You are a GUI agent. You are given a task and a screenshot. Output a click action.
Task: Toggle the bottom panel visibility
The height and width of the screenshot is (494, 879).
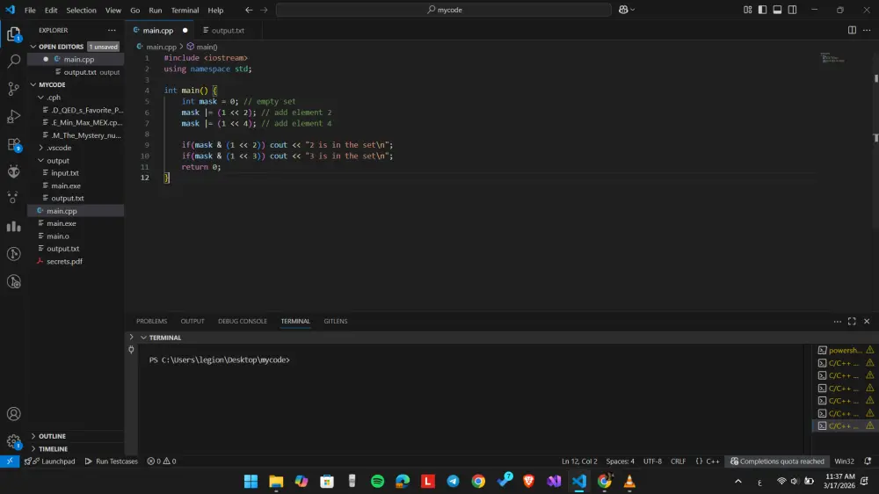coord(777,10)
